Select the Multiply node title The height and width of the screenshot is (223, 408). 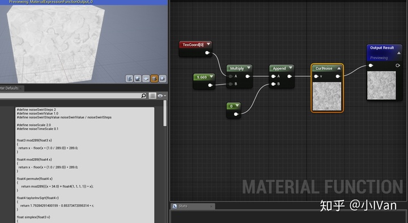pyautogui.click(x=237, y=68)
